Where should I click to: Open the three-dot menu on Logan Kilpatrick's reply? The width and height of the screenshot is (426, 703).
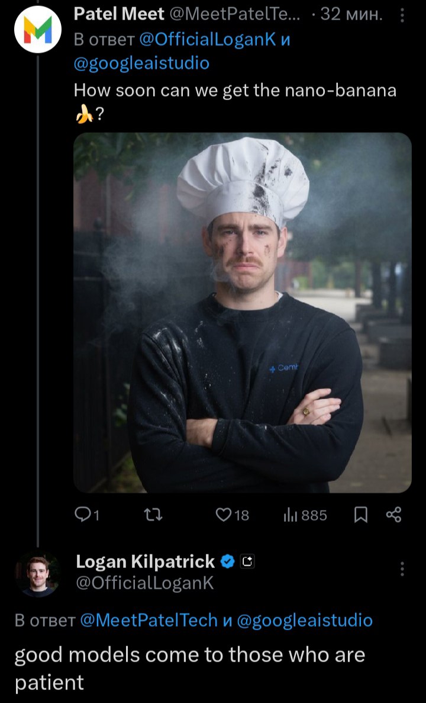pos(402,569)
